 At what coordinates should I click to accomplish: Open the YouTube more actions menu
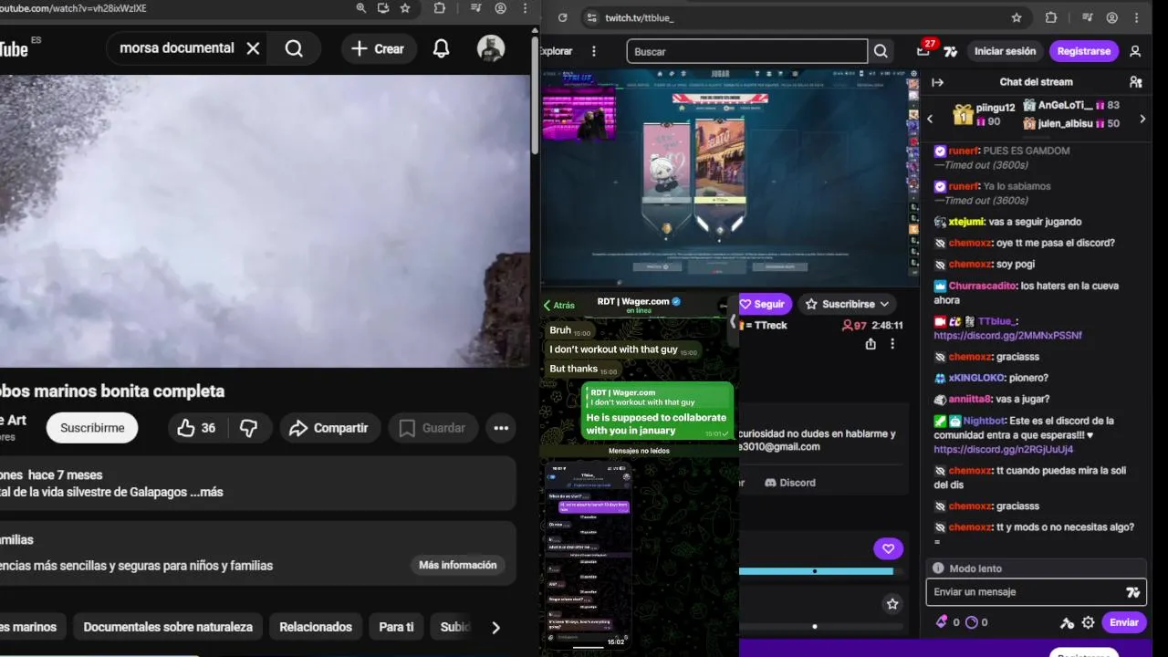(x=501, y=428)
